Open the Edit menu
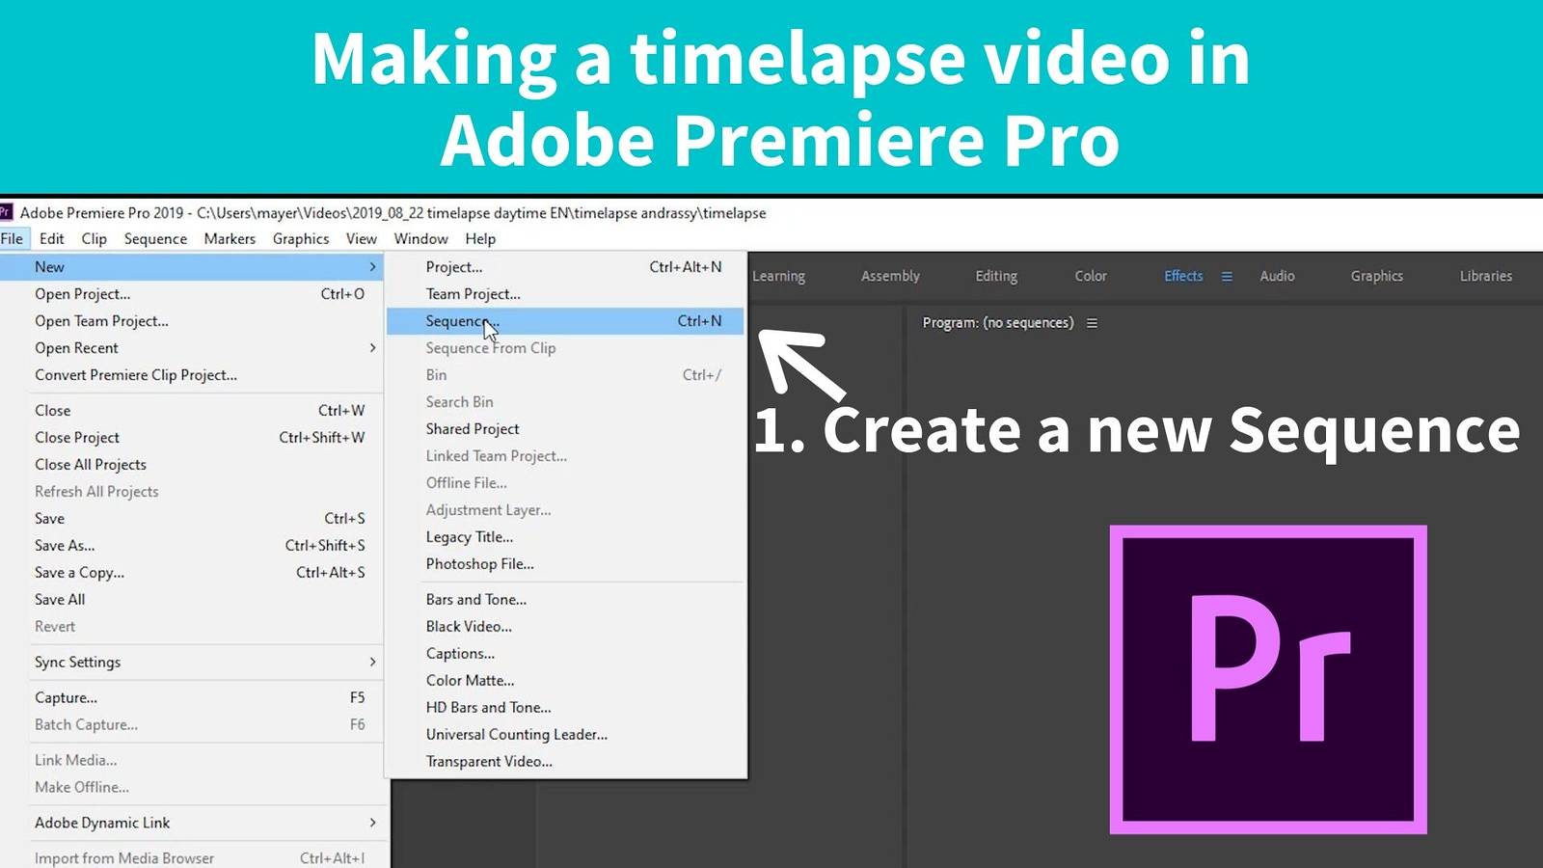The image size is (1543, 868). (x=51, y=238)
